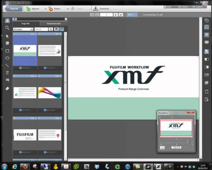Image resolution: width=212 pixels, height=170 pixels.
Task: Close the page list panel
Action: point(66,19)
